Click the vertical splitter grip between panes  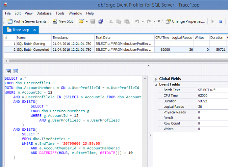pyautogui.click(x=150, y=135)
